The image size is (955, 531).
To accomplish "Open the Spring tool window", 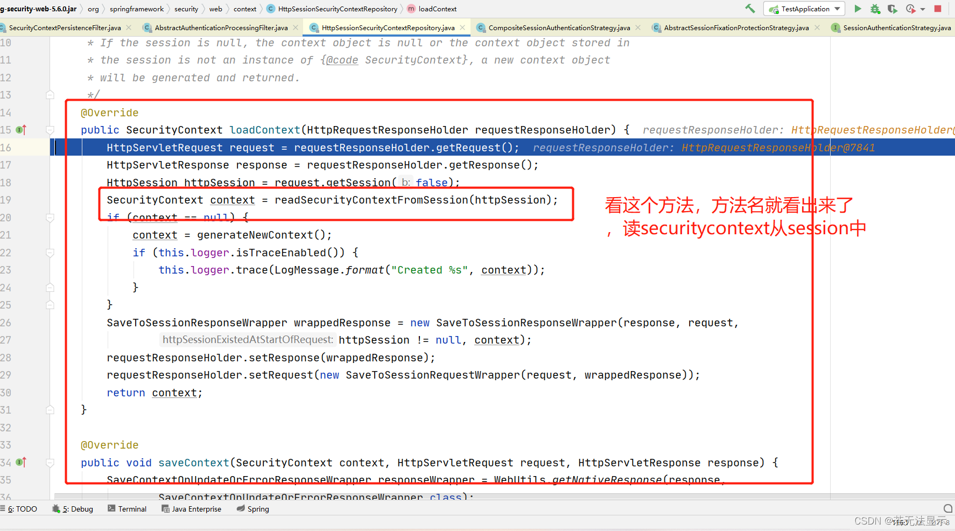I will pyautogui.click(x=253, y=509).
